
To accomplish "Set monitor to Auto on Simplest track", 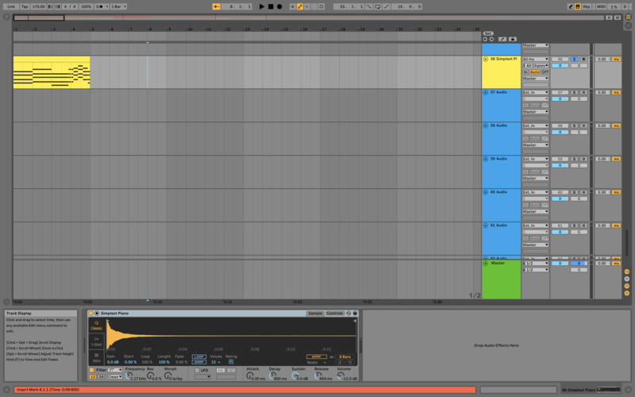I will pyautogui.click(x=536, y=72).
